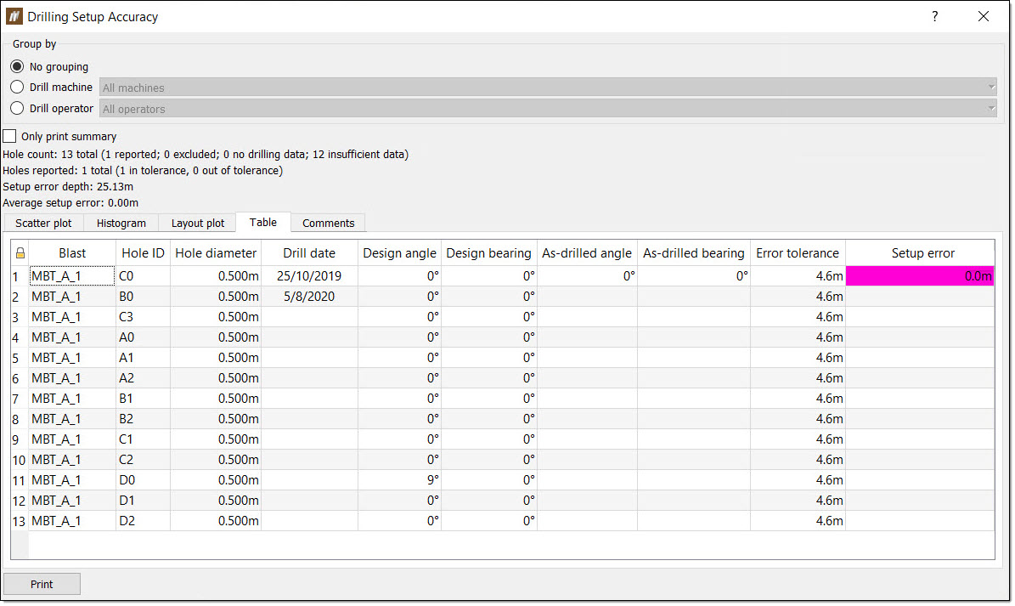1015x606 pixels.
Task: Click the lock icon in table header
Action: [20, 253]
